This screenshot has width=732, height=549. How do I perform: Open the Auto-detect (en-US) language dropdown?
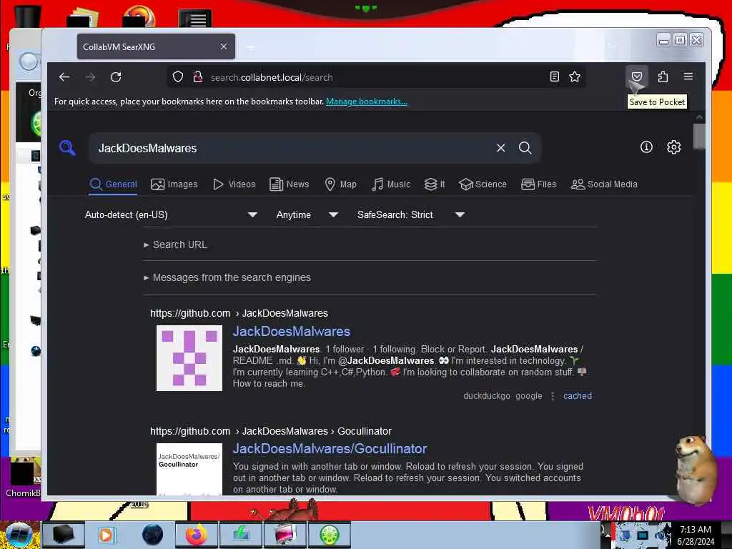point(171,214)
